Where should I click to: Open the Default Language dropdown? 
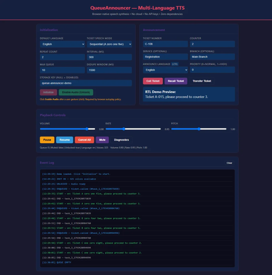[x=62, y=44]
